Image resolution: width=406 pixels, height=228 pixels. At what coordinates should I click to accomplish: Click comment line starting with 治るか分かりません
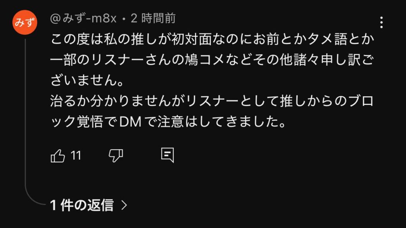[212, 101]
